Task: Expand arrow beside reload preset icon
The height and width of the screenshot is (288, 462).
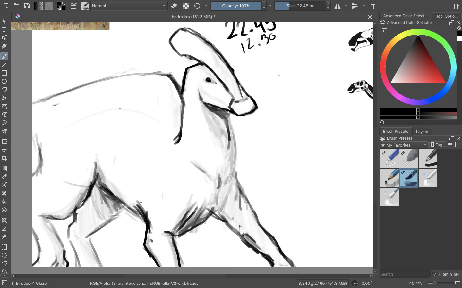Action: (x=206, y=6)
